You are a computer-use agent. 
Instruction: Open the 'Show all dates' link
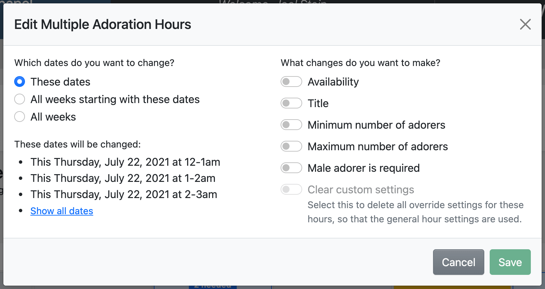tap(62, 211)
